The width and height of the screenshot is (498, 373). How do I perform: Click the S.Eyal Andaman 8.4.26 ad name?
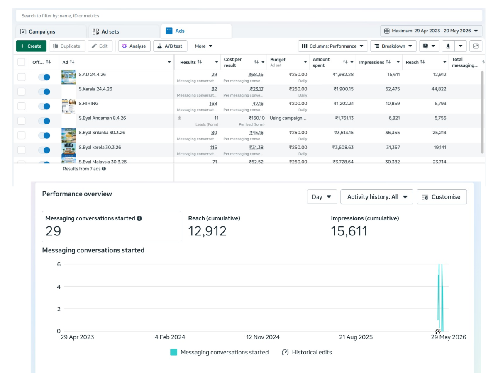point(102,118)
